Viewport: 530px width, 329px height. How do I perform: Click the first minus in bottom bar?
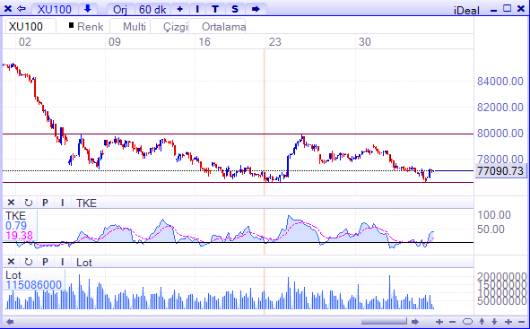coord(452,322)
